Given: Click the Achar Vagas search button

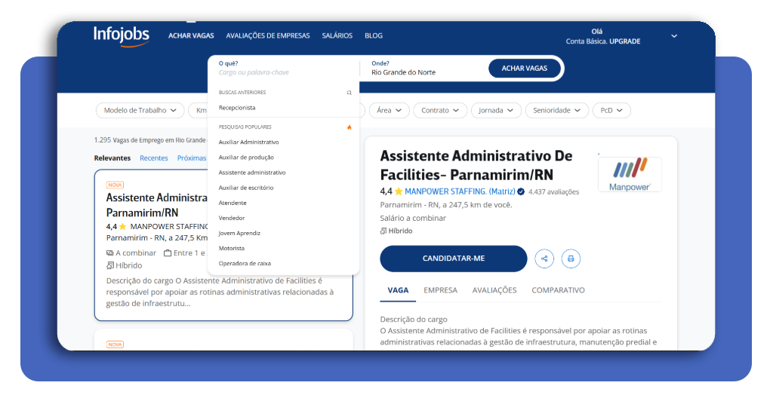Looking at the screenshot, I should coord(525,69).
